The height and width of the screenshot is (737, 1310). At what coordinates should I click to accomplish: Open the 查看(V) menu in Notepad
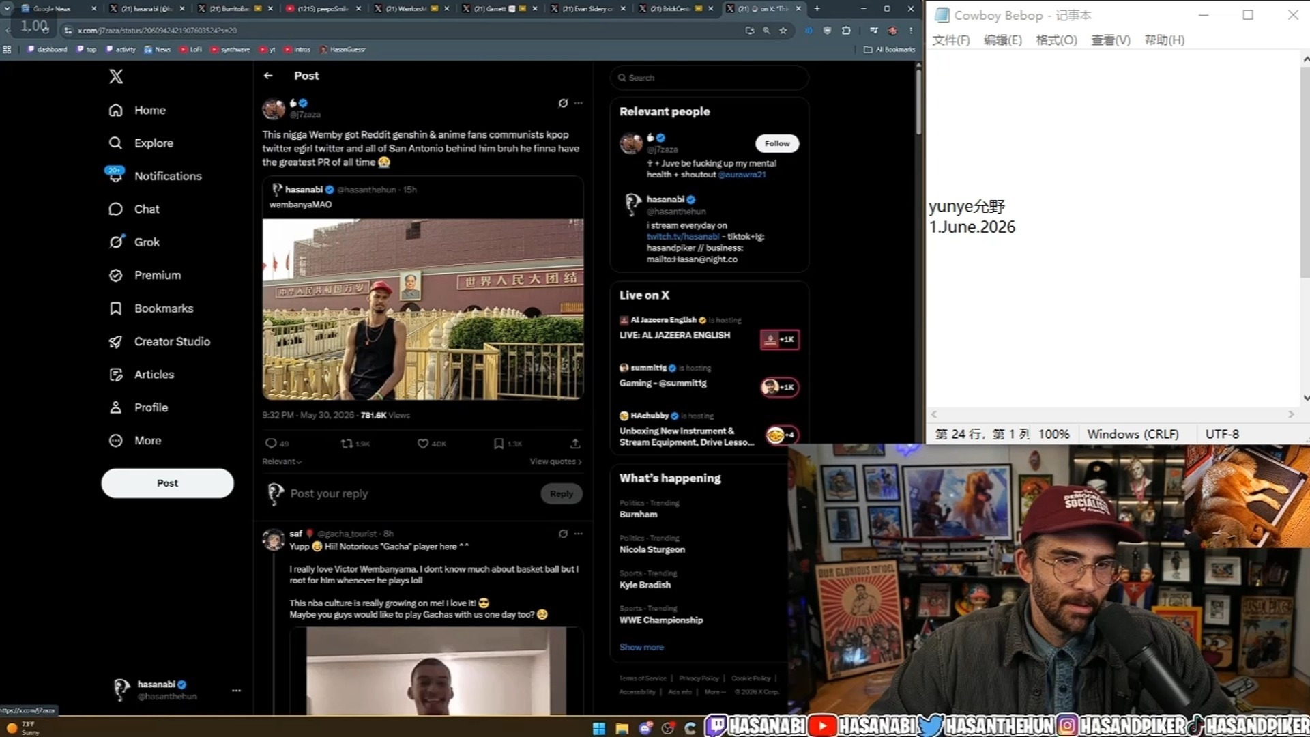point(1111,40)
